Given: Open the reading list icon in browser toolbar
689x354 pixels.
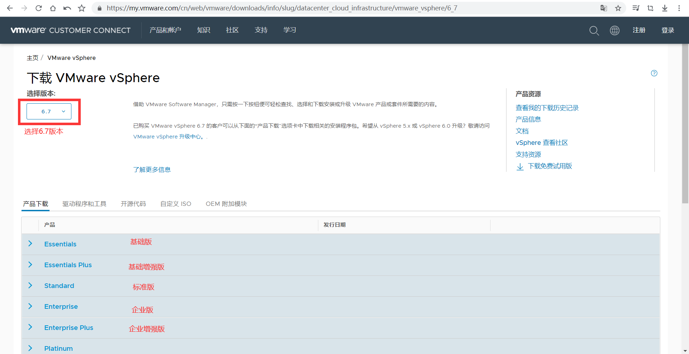Looking at the screenshot, I should click(636, 8).
